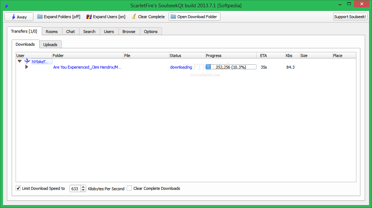Sort by User column header
Screen dimensions: 372x208
[x=34, y=56]
